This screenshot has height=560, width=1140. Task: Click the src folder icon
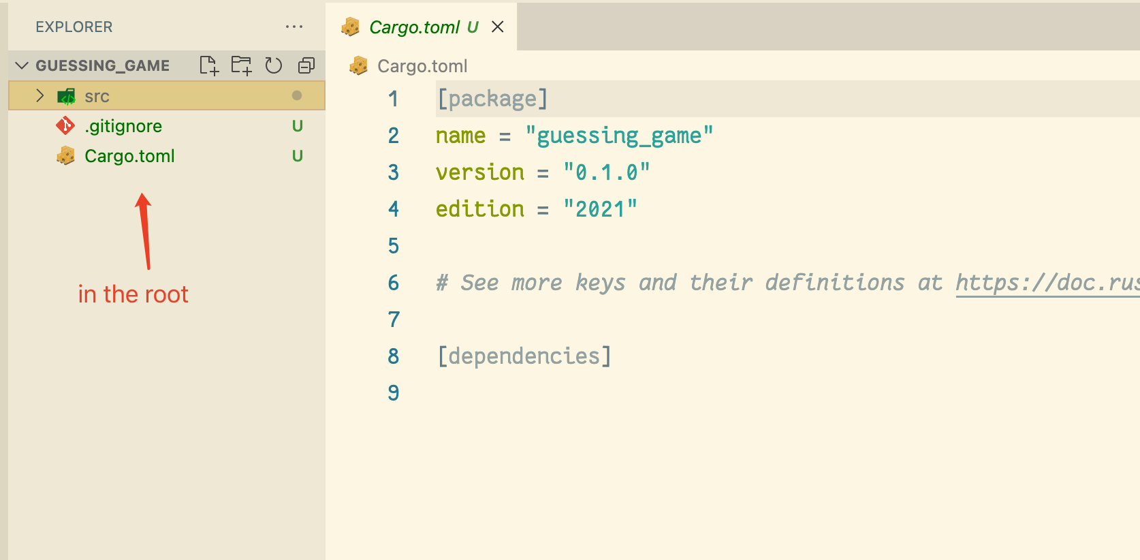tap(67, 96)
